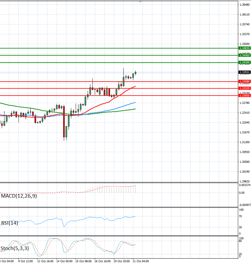Click the 1.36480 price axis value
The image size is (251, 264).
click(244, 5)
